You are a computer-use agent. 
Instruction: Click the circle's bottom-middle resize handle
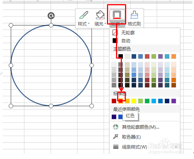click(51, 106)
